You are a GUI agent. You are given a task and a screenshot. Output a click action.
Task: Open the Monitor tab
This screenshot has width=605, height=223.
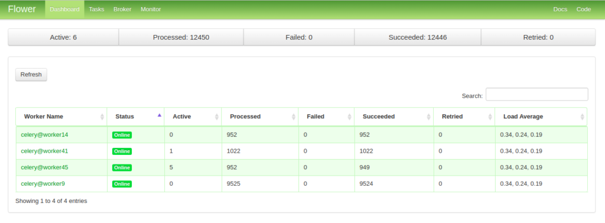pyautogui.click(x=151, y=9)
